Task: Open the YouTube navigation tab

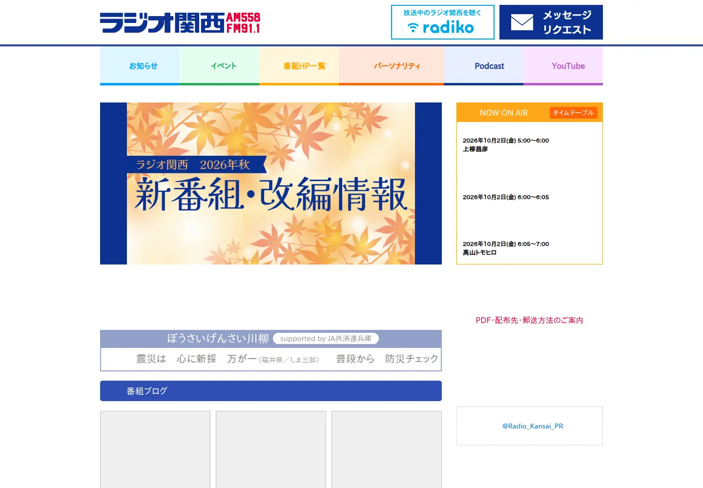Action: tap(563, 66)
